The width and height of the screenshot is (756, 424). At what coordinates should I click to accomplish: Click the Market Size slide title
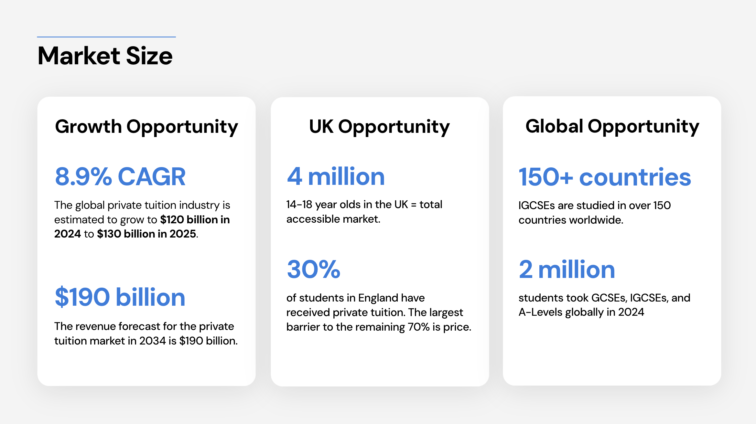click(105, 56)
